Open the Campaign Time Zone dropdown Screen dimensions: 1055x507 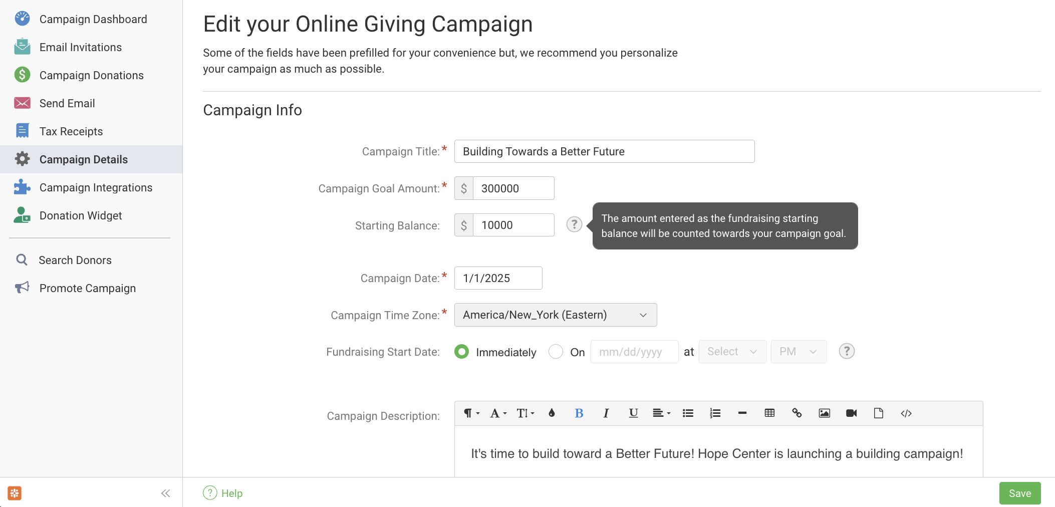point(555,315)
